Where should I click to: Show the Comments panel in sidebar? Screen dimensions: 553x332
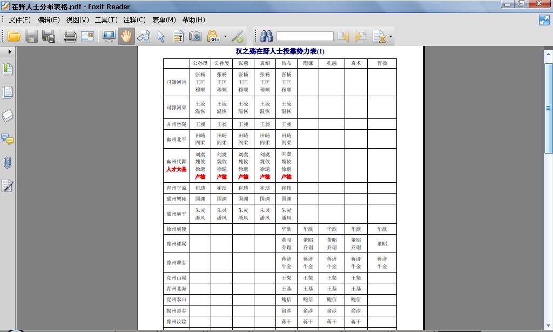pos(8,139)
